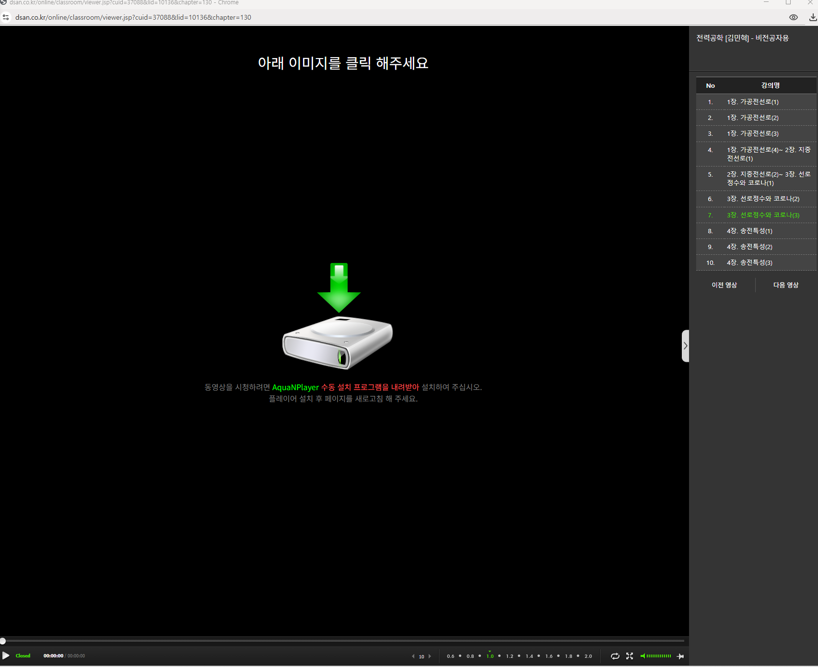Open site information icon beside URL

[x=6, y=17]
